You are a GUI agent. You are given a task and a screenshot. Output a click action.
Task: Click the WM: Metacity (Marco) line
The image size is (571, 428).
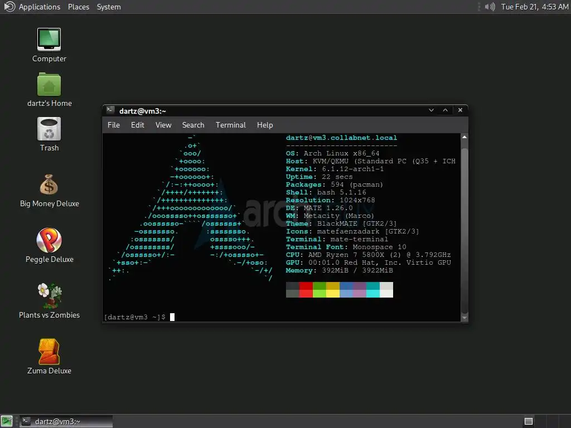tap(330, 216)
